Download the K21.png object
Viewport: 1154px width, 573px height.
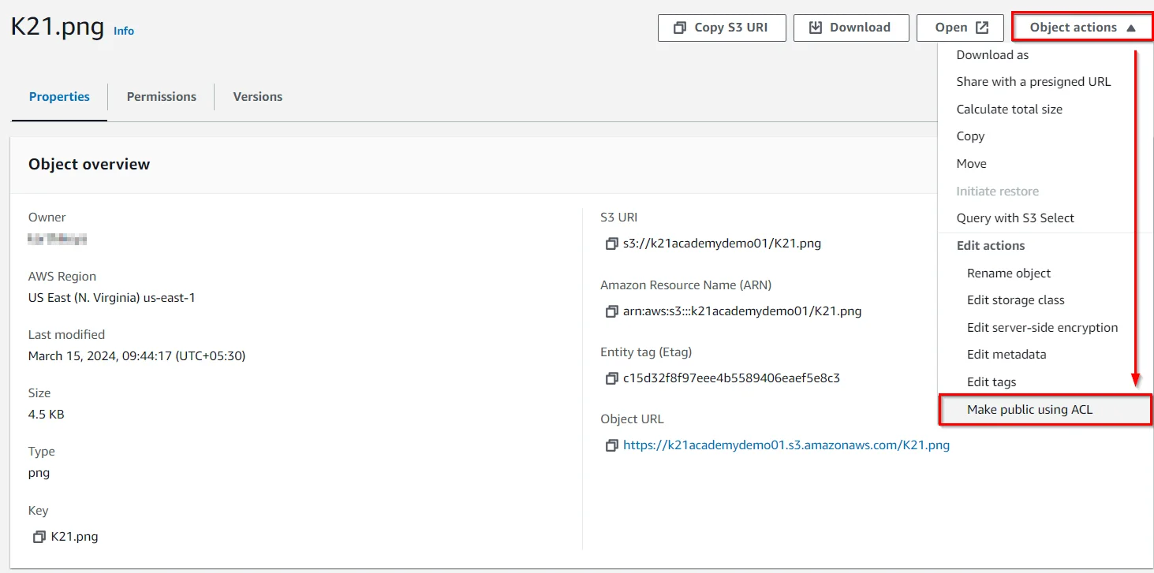tap(850, 28)
